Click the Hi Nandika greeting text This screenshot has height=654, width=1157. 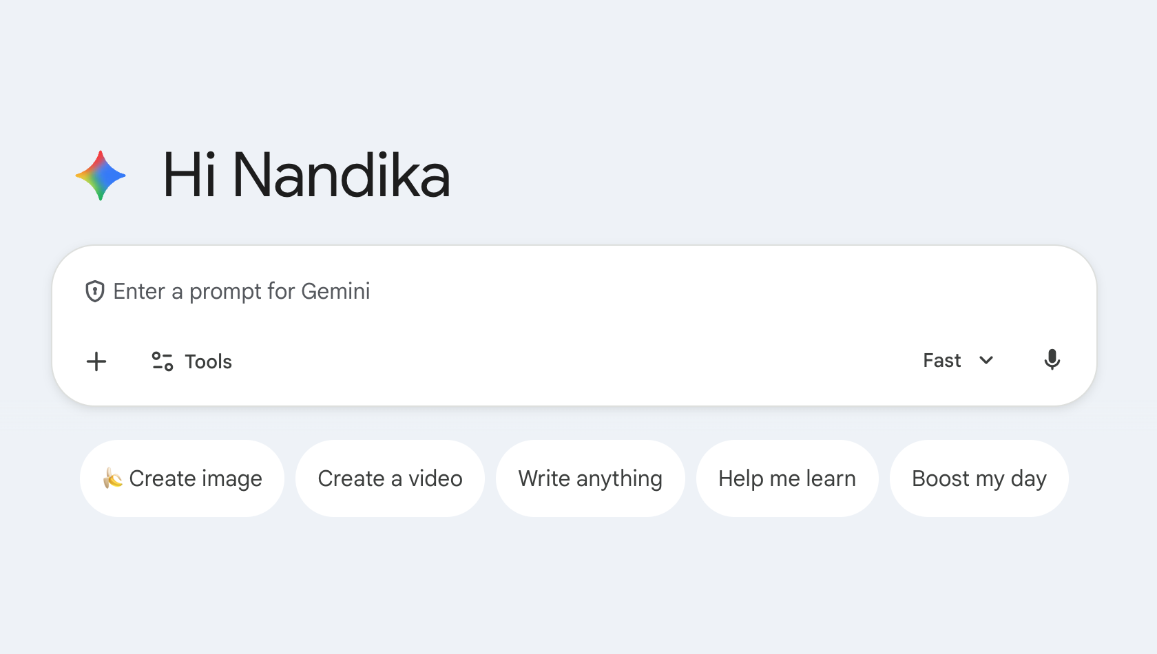pos(306,176)
